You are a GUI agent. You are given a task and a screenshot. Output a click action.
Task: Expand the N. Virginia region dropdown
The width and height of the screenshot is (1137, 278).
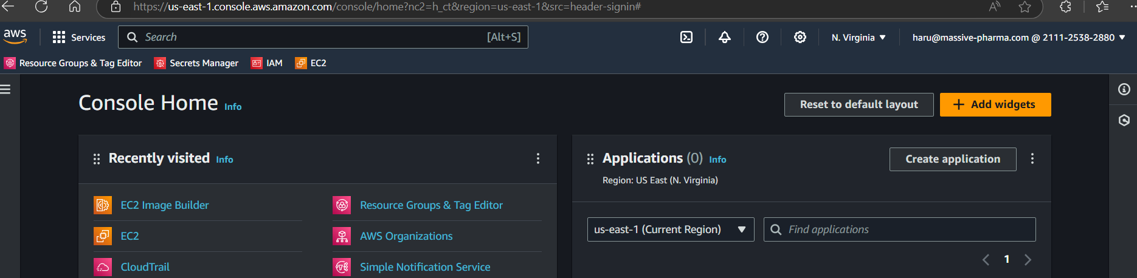coord(858,38)
